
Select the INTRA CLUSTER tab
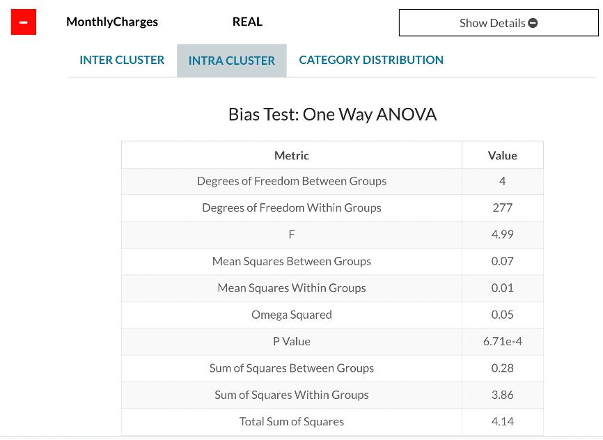point(232,60)
